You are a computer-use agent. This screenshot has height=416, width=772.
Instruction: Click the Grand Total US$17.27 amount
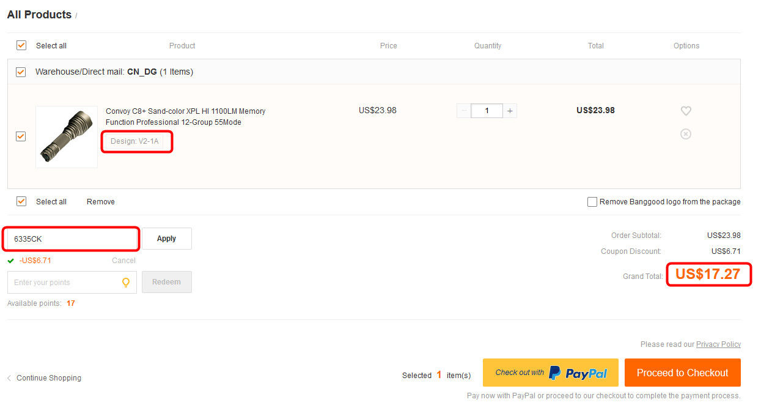tap(708, 274)
